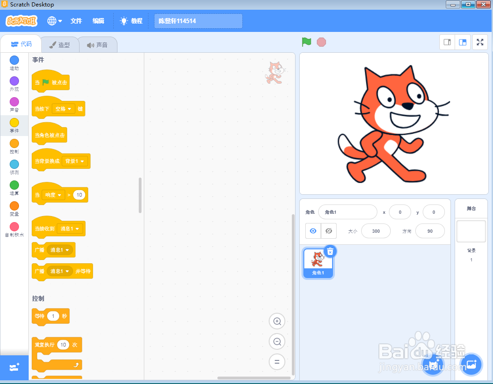Screen dimensions: 493x384
Task: Delete 角色1 with the trash icon
Action: tap(330, 252)
